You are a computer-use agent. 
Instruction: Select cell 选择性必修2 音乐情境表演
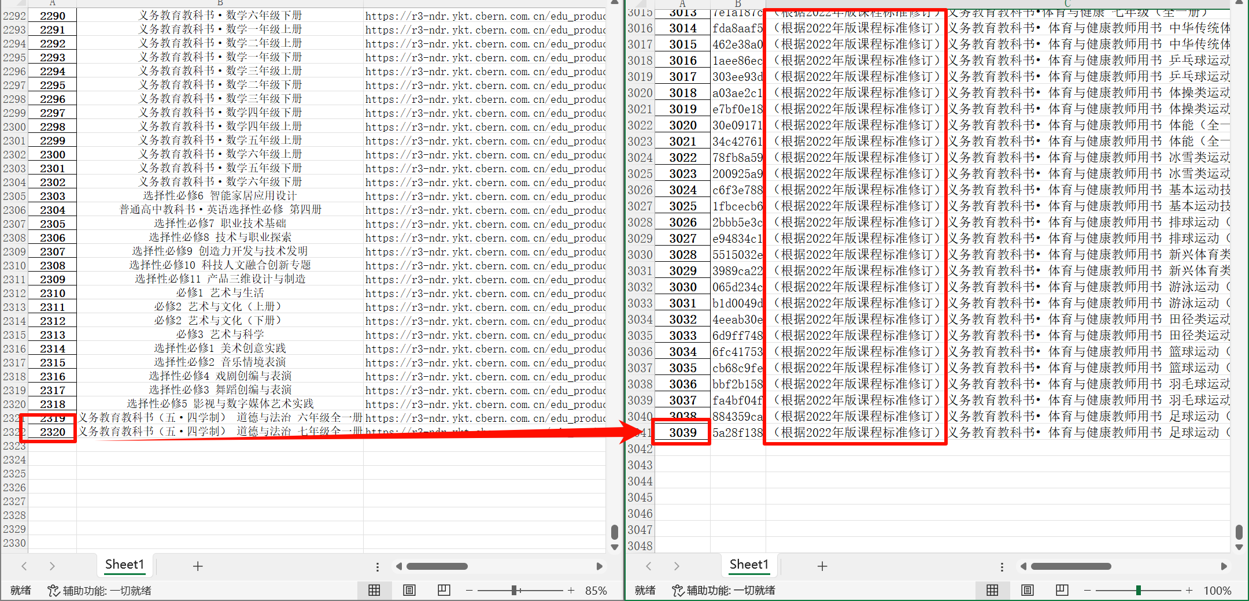coord(220,362)
